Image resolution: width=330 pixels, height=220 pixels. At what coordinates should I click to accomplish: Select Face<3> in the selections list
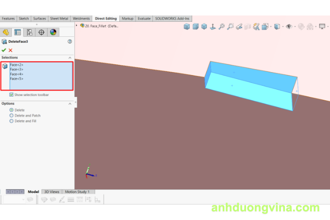pyautogui.click(x=16, y=69)
